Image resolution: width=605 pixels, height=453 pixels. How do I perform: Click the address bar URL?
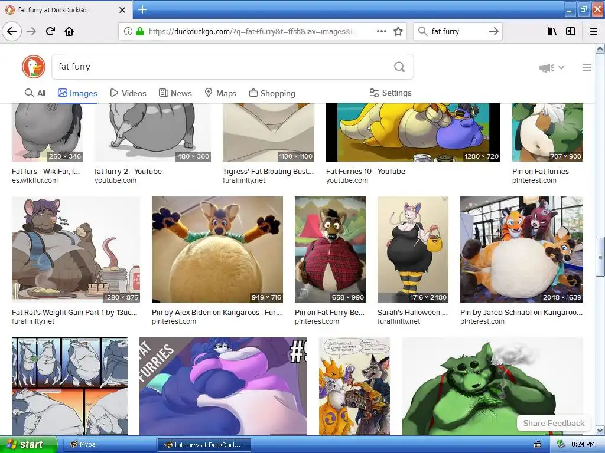(x=253, y=32)
